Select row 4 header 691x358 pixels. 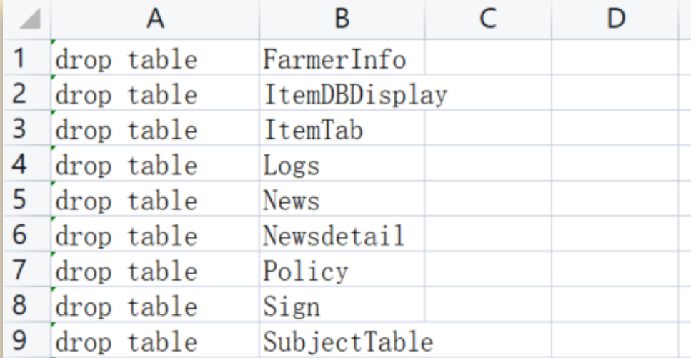click(24, 166)
